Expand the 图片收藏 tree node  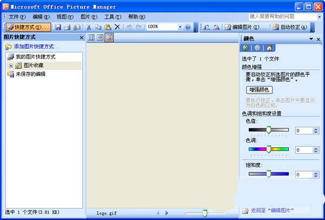[11, 66]
